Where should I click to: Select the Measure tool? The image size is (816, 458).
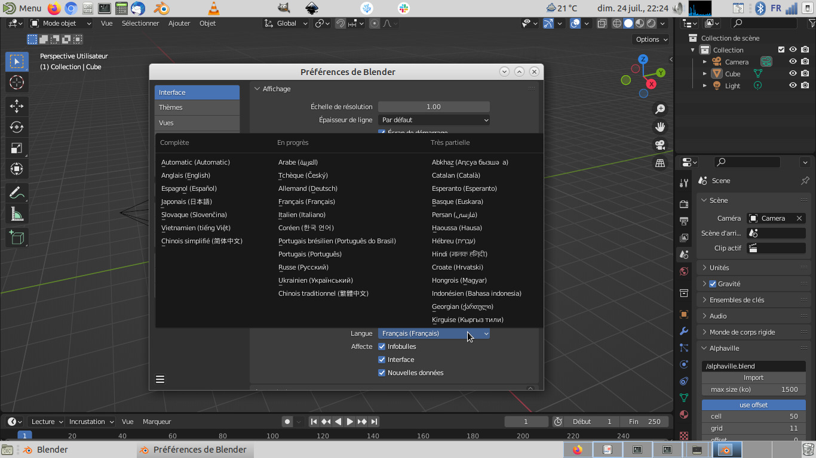coord(17,214)
